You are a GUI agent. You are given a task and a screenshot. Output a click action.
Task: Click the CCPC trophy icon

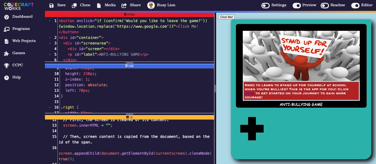[x=7, y=65]
